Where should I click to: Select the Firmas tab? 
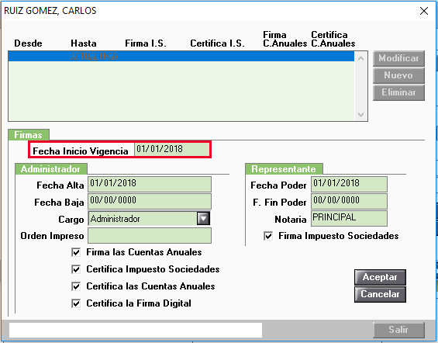click(x=29, y=135)
